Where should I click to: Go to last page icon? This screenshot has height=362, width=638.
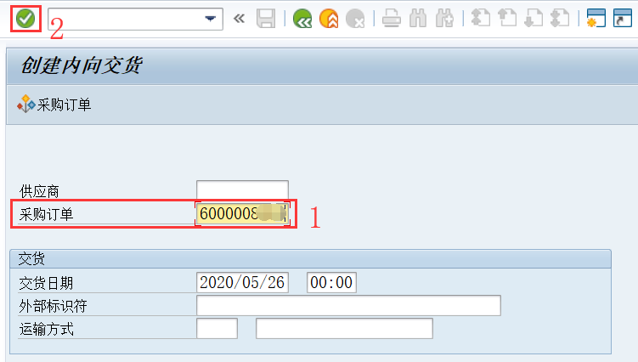(x=559, y=19)
